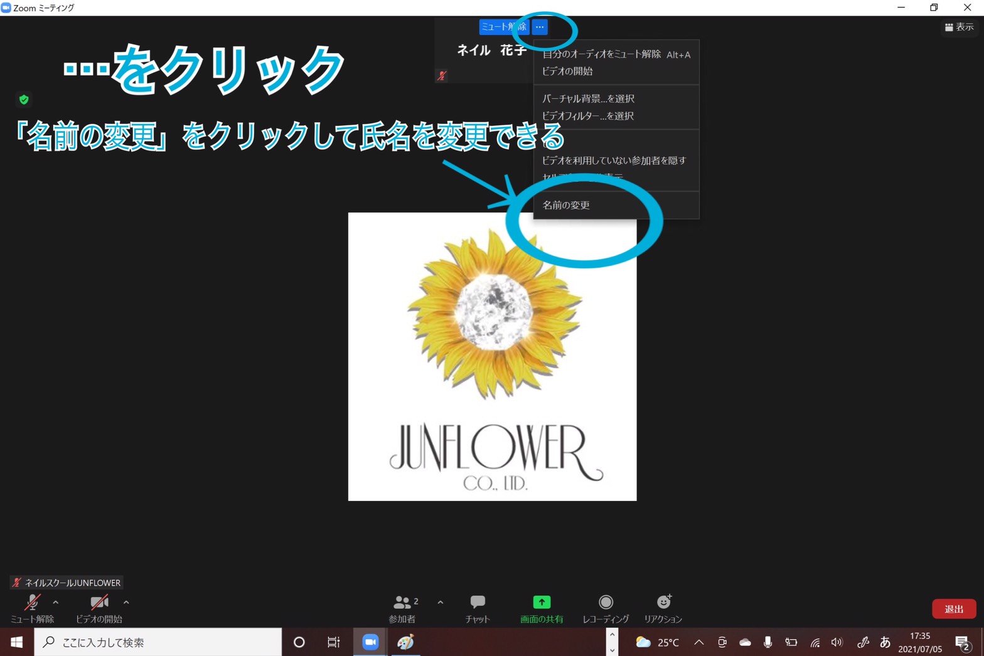The image size is (984, 656).
Task: Open the 表示 view layout button
Action: [960, 27]
